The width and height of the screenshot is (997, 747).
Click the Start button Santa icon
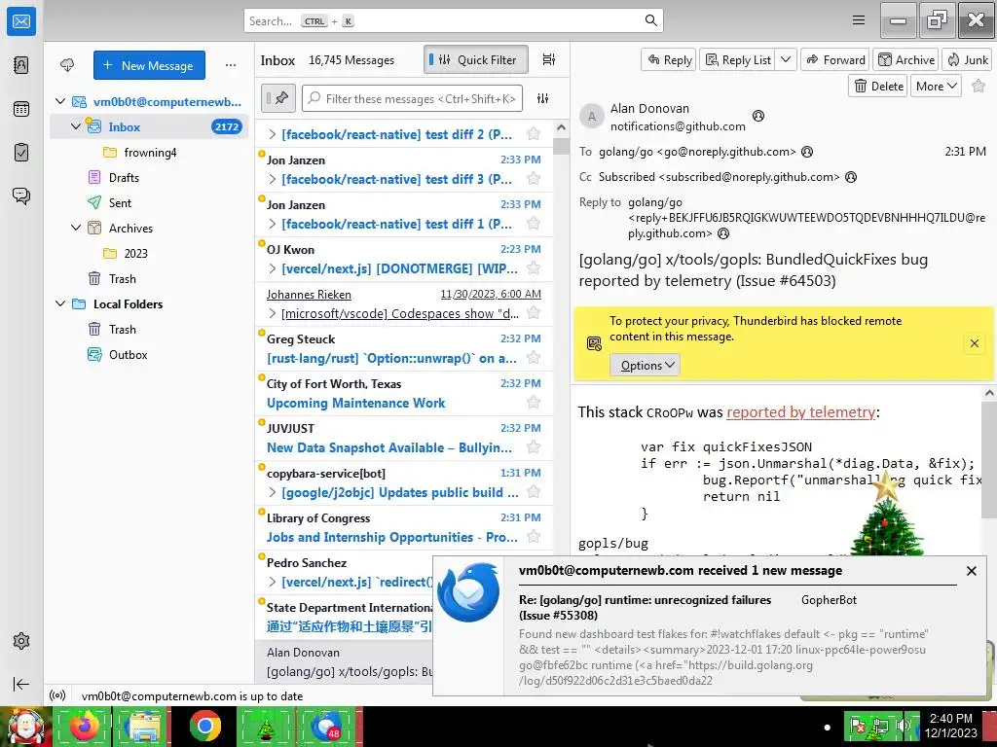point(24,727)
